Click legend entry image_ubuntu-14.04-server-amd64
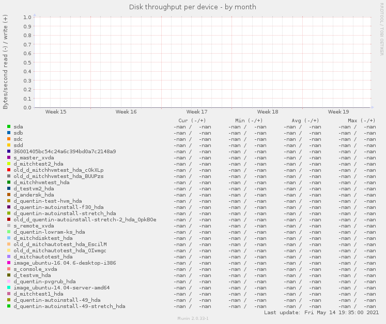 pyautogui.click(x=61, y=287)
